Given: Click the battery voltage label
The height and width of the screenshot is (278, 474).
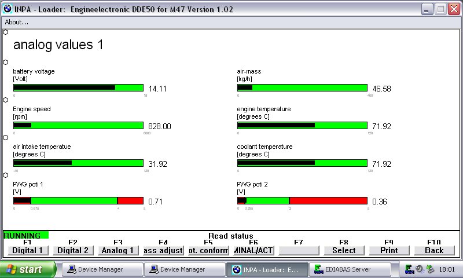Looking at the screenshot, I should pos(34,71).
